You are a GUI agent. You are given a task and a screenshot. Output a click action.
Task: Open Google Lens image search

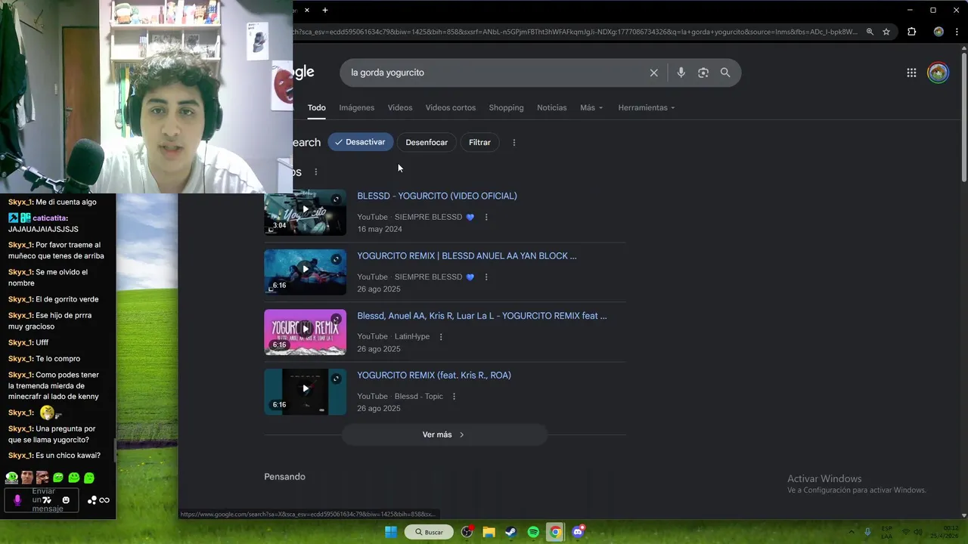(x=703, y=73)
